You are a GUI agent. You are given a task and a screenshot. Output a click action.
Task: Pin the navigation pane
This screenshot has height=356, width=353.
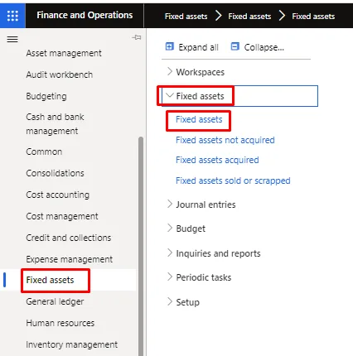tap(137, 37)
